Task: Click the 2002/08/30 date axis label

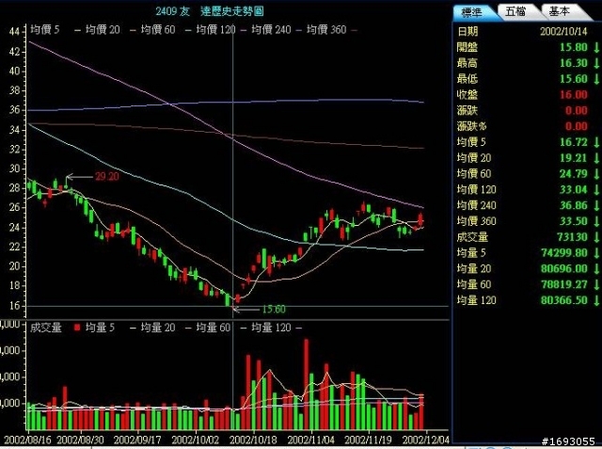Action: click(x=80, y=440)
